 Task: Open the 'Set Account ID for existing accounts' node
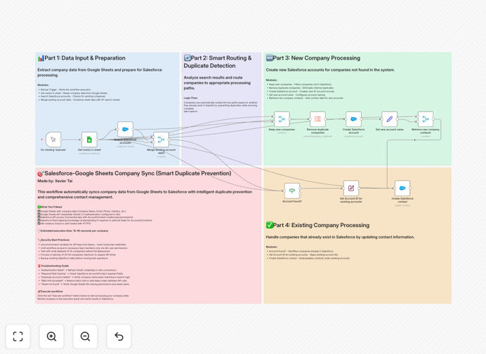(351, 188)
